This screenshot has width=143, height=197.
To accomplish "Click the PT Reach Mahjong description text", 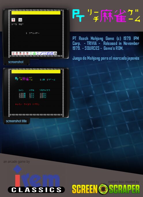I will click(x=106, y=43).
